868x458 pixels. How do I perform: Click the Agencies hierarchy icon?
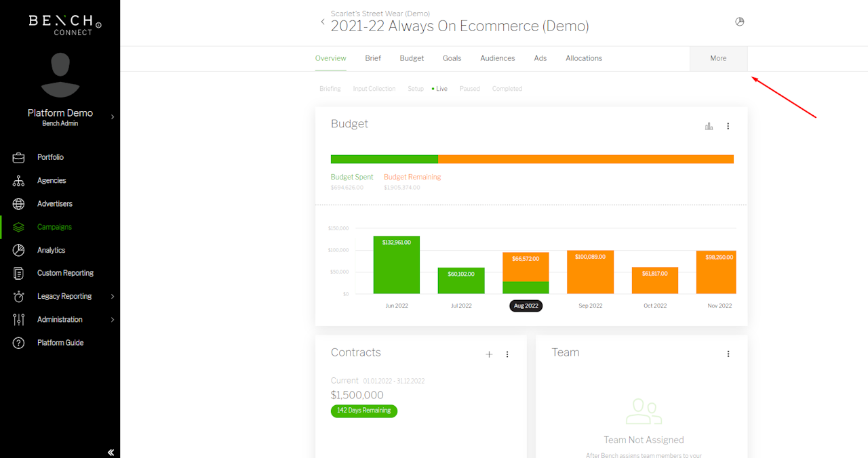(x=18, y=181)
